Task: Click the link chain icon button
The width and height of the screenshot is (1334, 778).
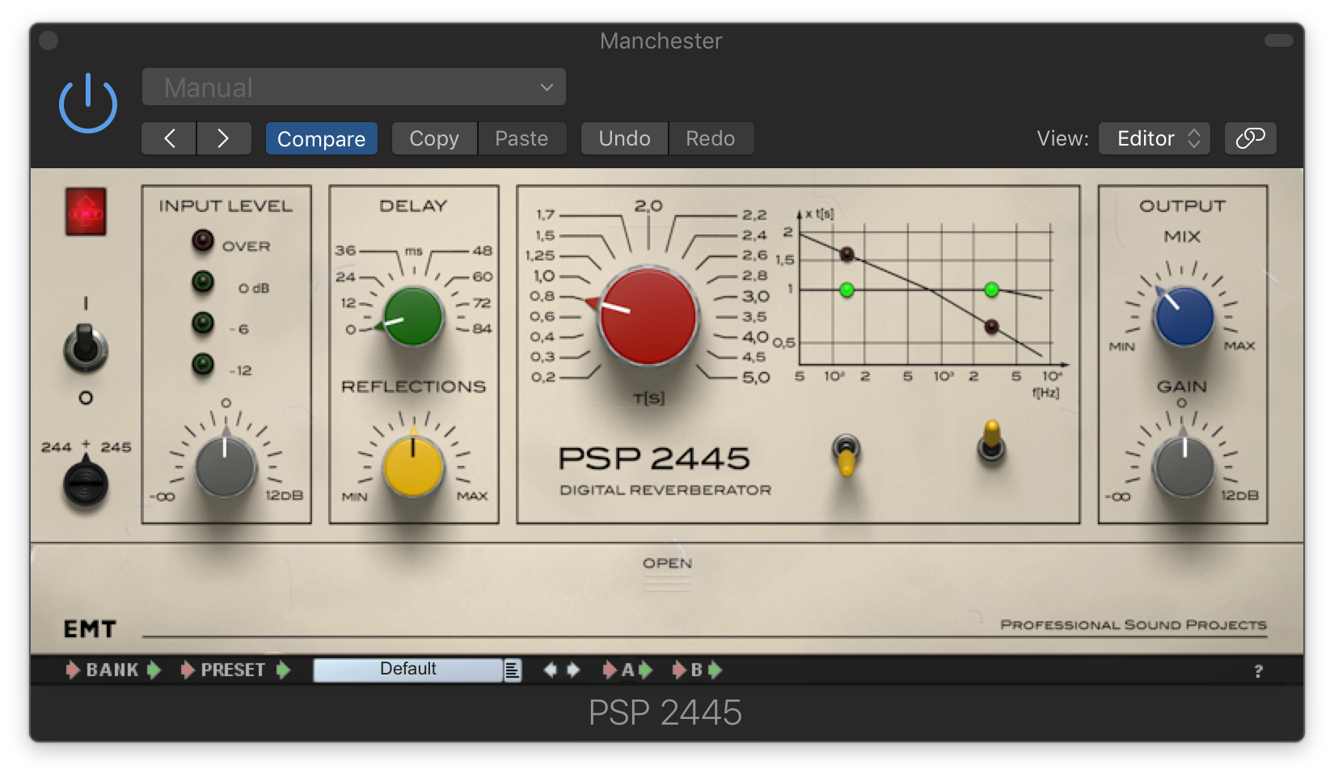Action: click(1250, 138)
